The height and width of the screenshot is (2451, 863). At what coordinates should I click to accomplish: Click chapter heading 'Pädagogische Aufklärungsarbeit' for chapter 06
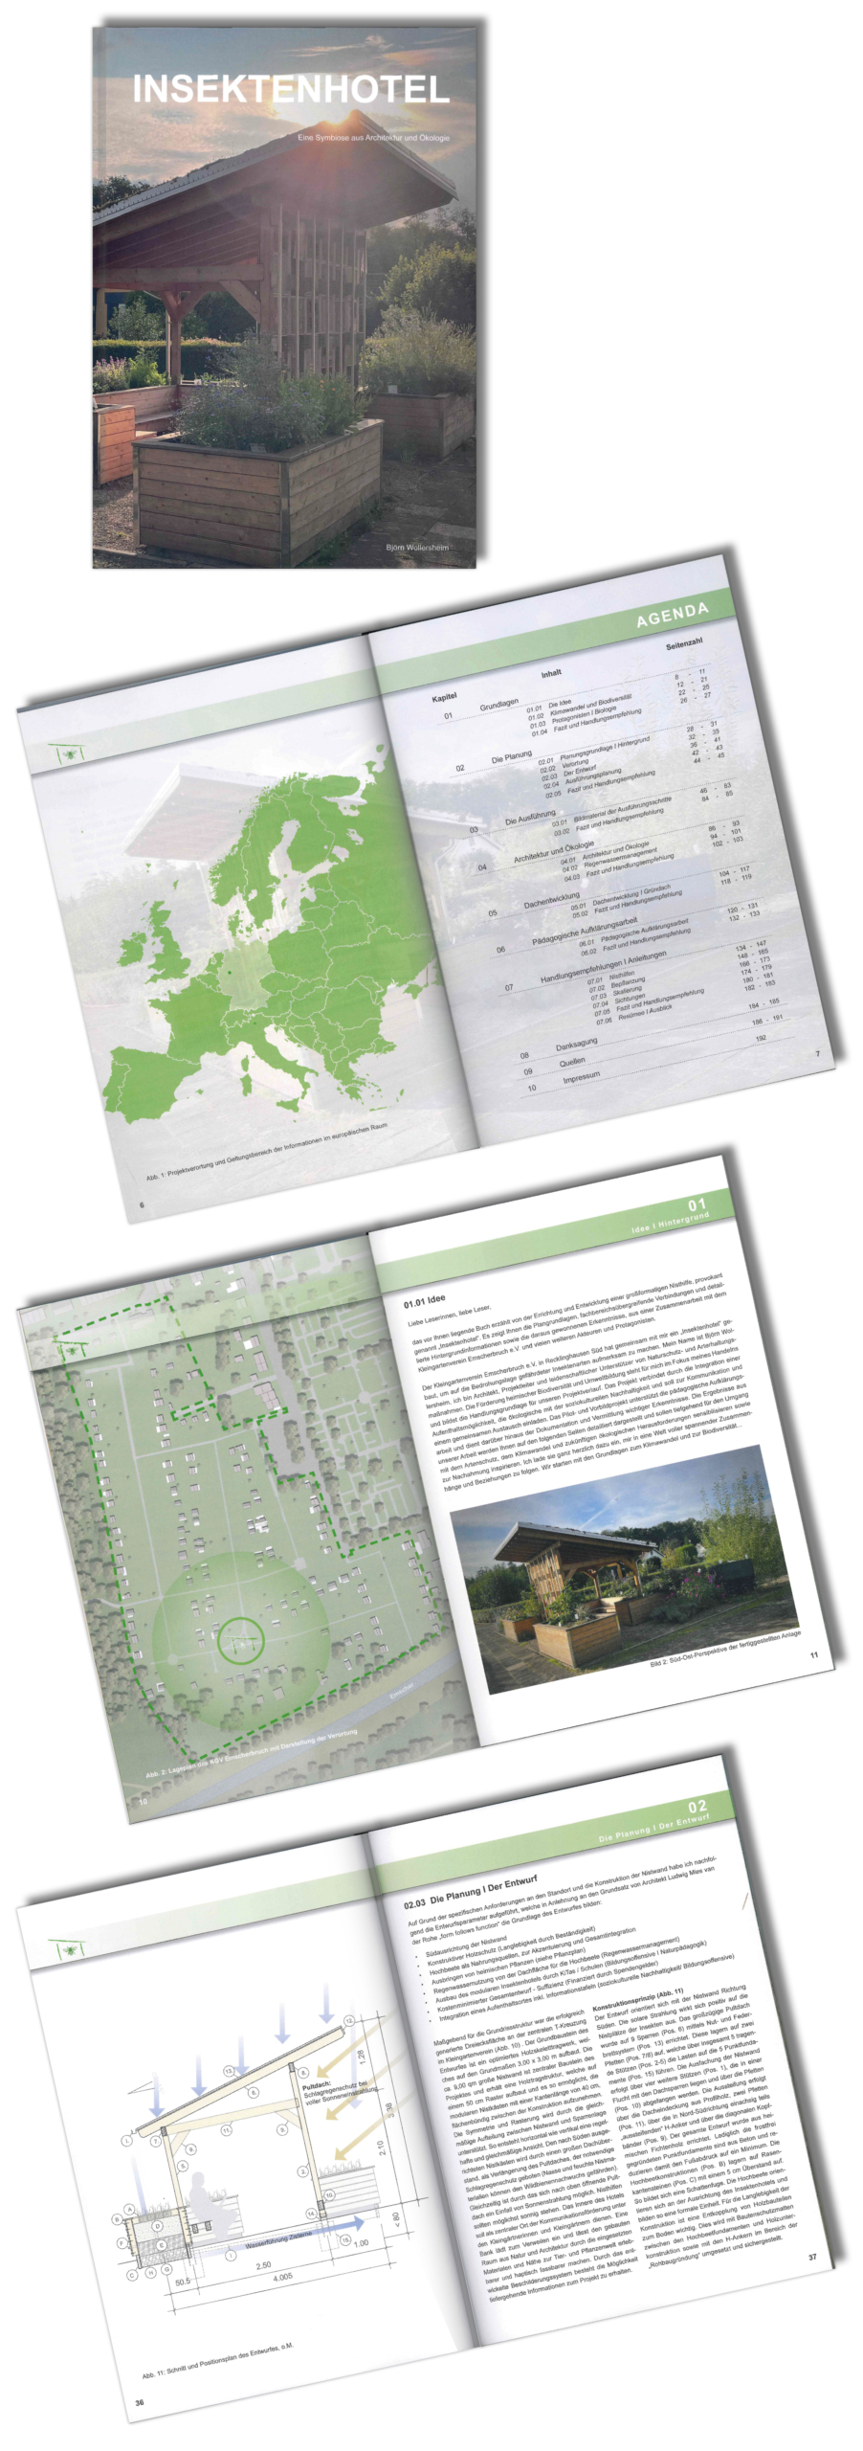coord(585,931)
